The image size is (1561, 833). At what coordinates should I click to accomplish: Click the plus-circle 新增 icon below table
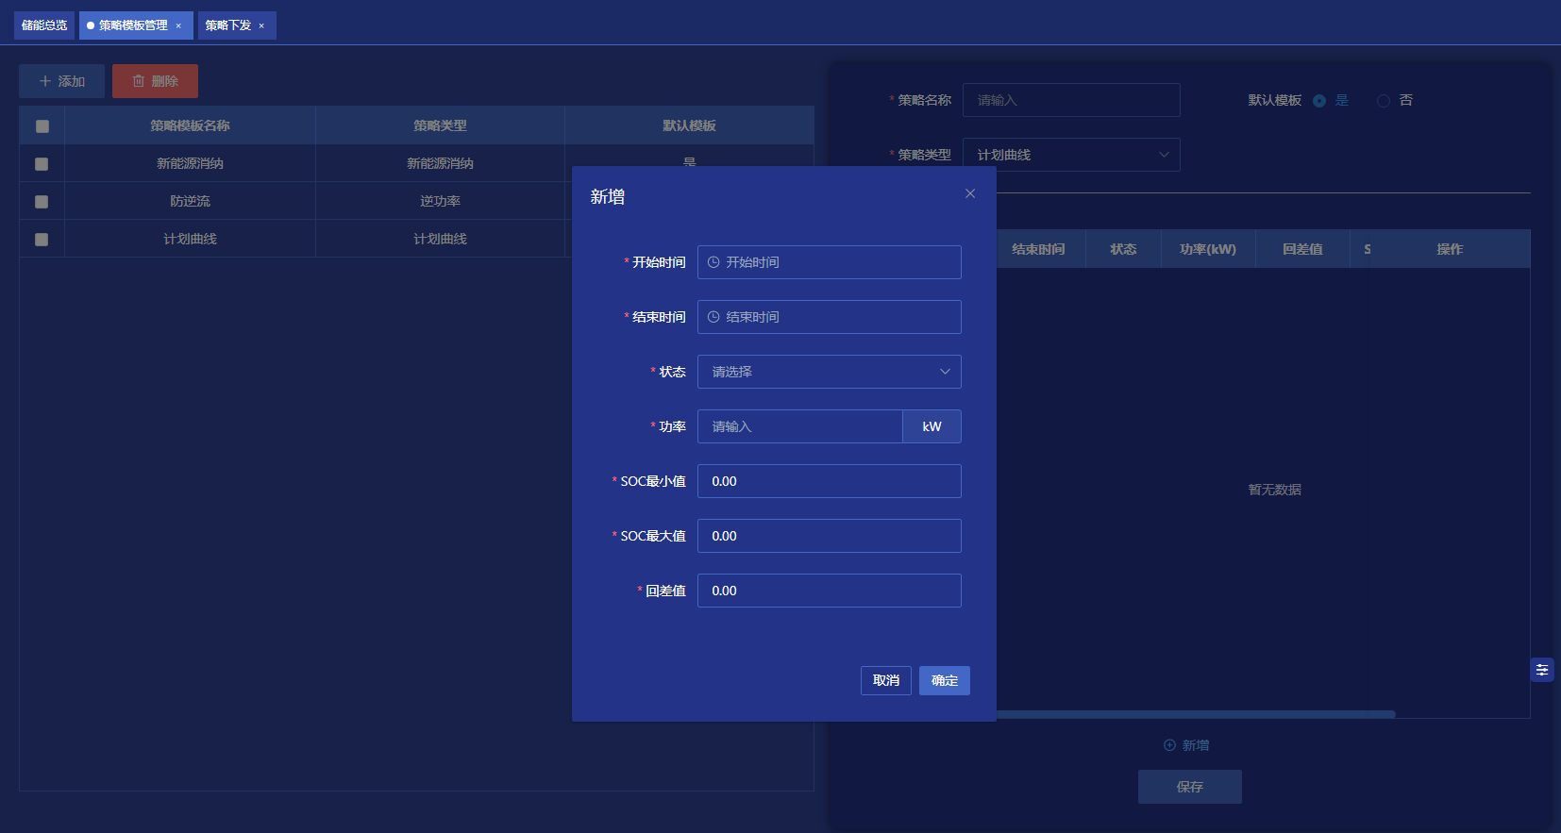click(x=1169, y=745)
